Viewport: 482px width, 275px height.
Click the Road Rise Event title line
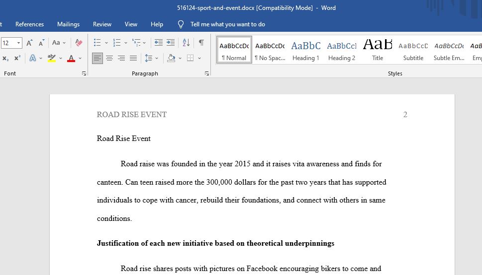click(123, 138)
